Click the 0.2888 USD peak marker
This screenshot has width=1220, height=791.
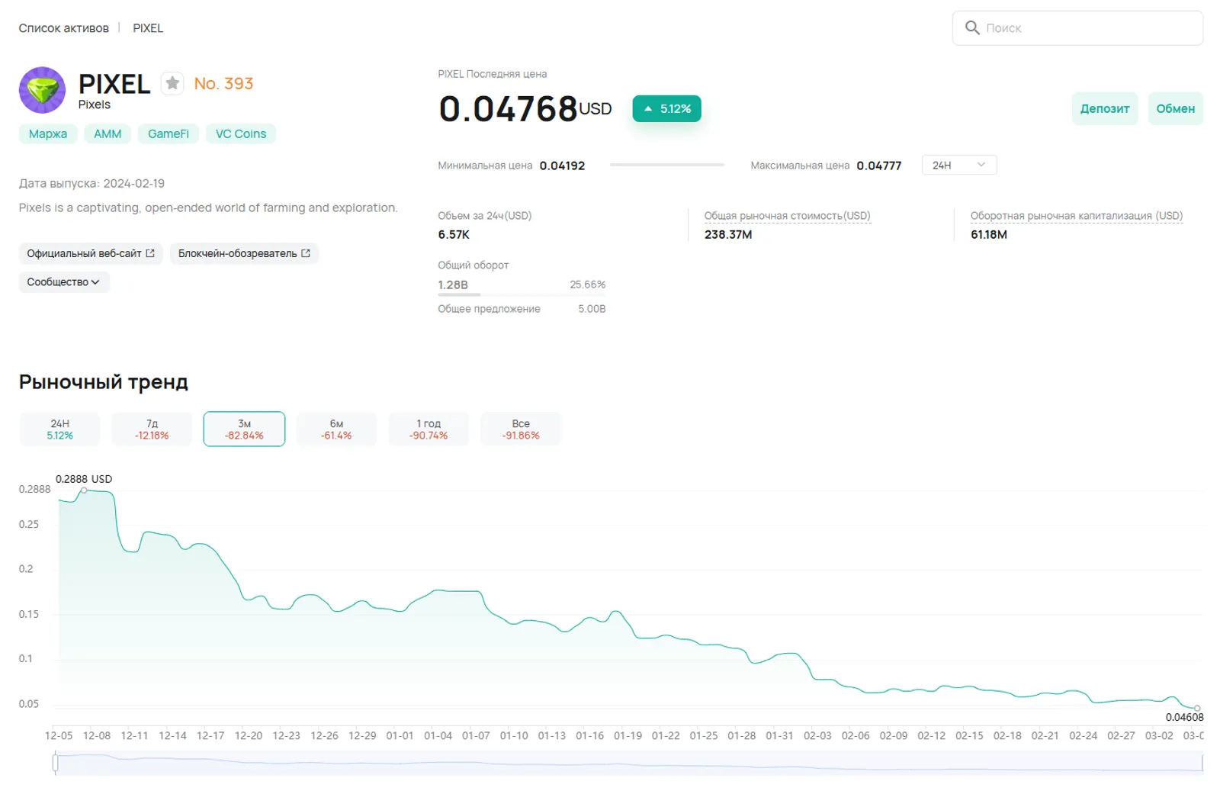[x=84, y=490]
